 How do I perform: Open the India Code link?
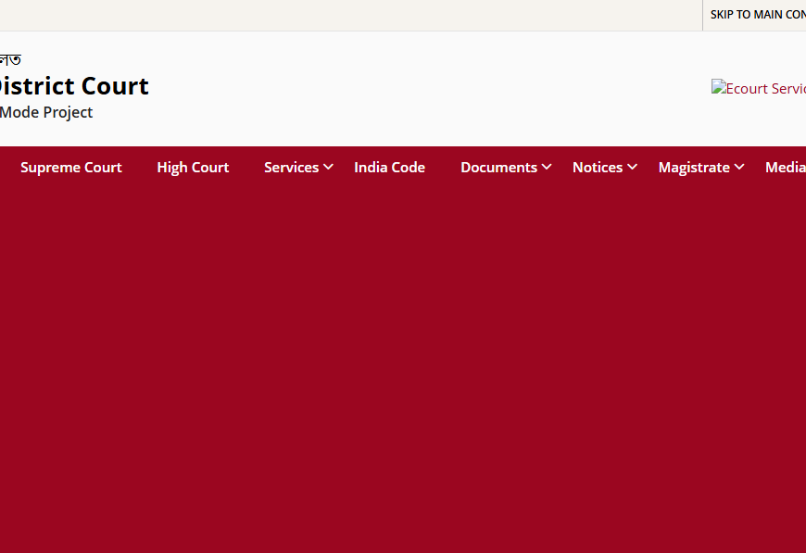(389, 168)
